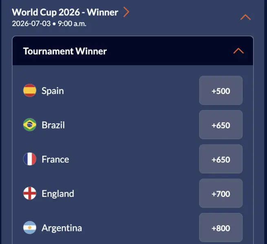This screenshot has height=244, width=267.
Task: Open event via arrow beside World Cup title
Action: [x=126, y=12]
